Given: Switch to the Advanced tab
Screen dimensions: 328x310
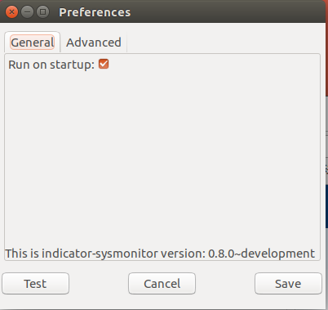Looking at the screenshot, I should [x=94, y=43].
